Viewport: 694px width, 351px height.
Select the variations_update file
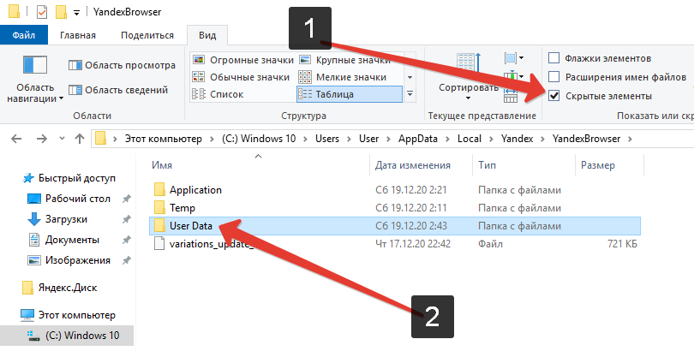tap(212, 244)
